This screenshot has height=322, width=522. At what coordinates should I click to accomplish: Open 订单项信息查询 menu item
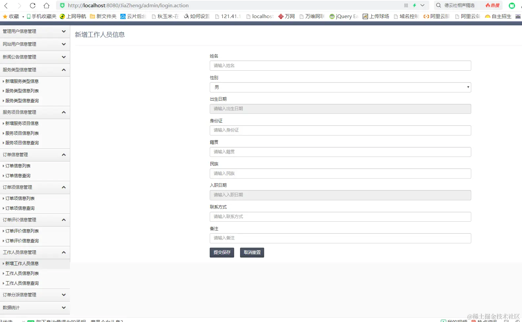[20, 208]
